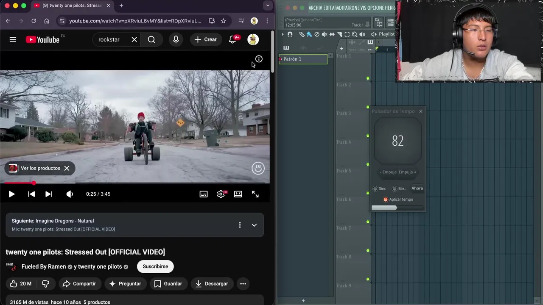543x305 pixels.
Task: Seek on the red video progress bar
Action: coord(135,183)
